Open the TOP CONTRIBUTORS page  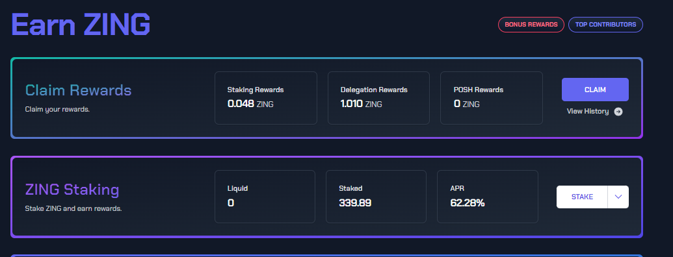(605, 25)
